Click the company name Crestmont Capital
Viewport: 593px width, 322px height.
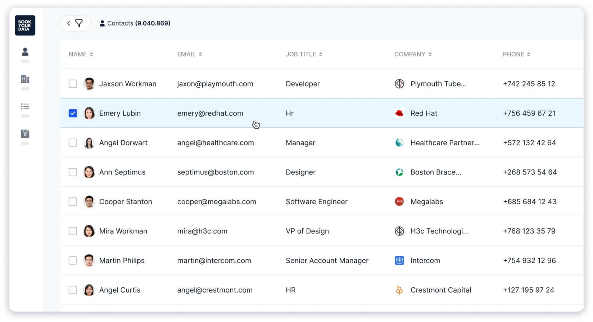[441, 290]
